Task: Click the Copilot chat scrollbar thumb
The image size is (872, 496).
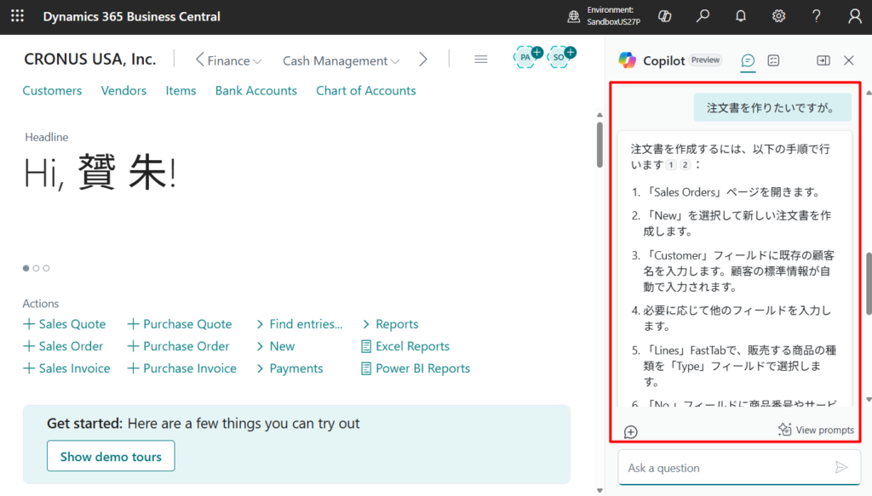Action: [x=868, y=285]
